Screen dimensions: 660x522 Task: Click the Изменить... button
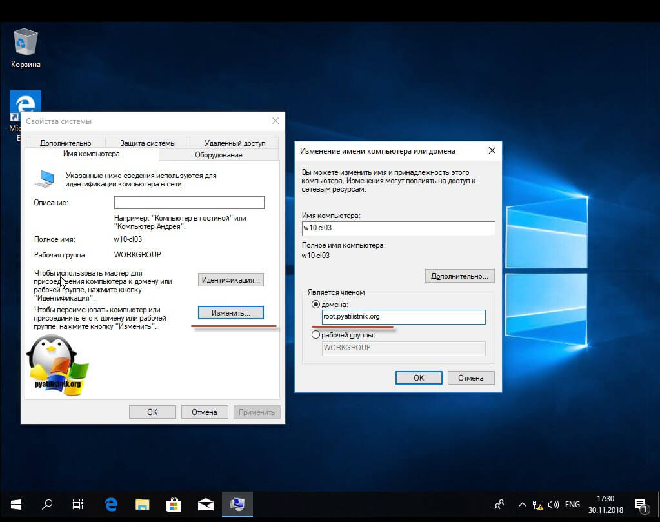tap(231, 313)
